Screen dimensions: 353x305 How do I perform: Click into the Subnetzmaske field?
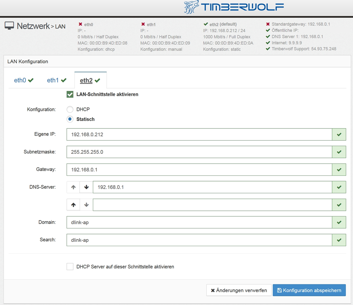click(199, 152)
